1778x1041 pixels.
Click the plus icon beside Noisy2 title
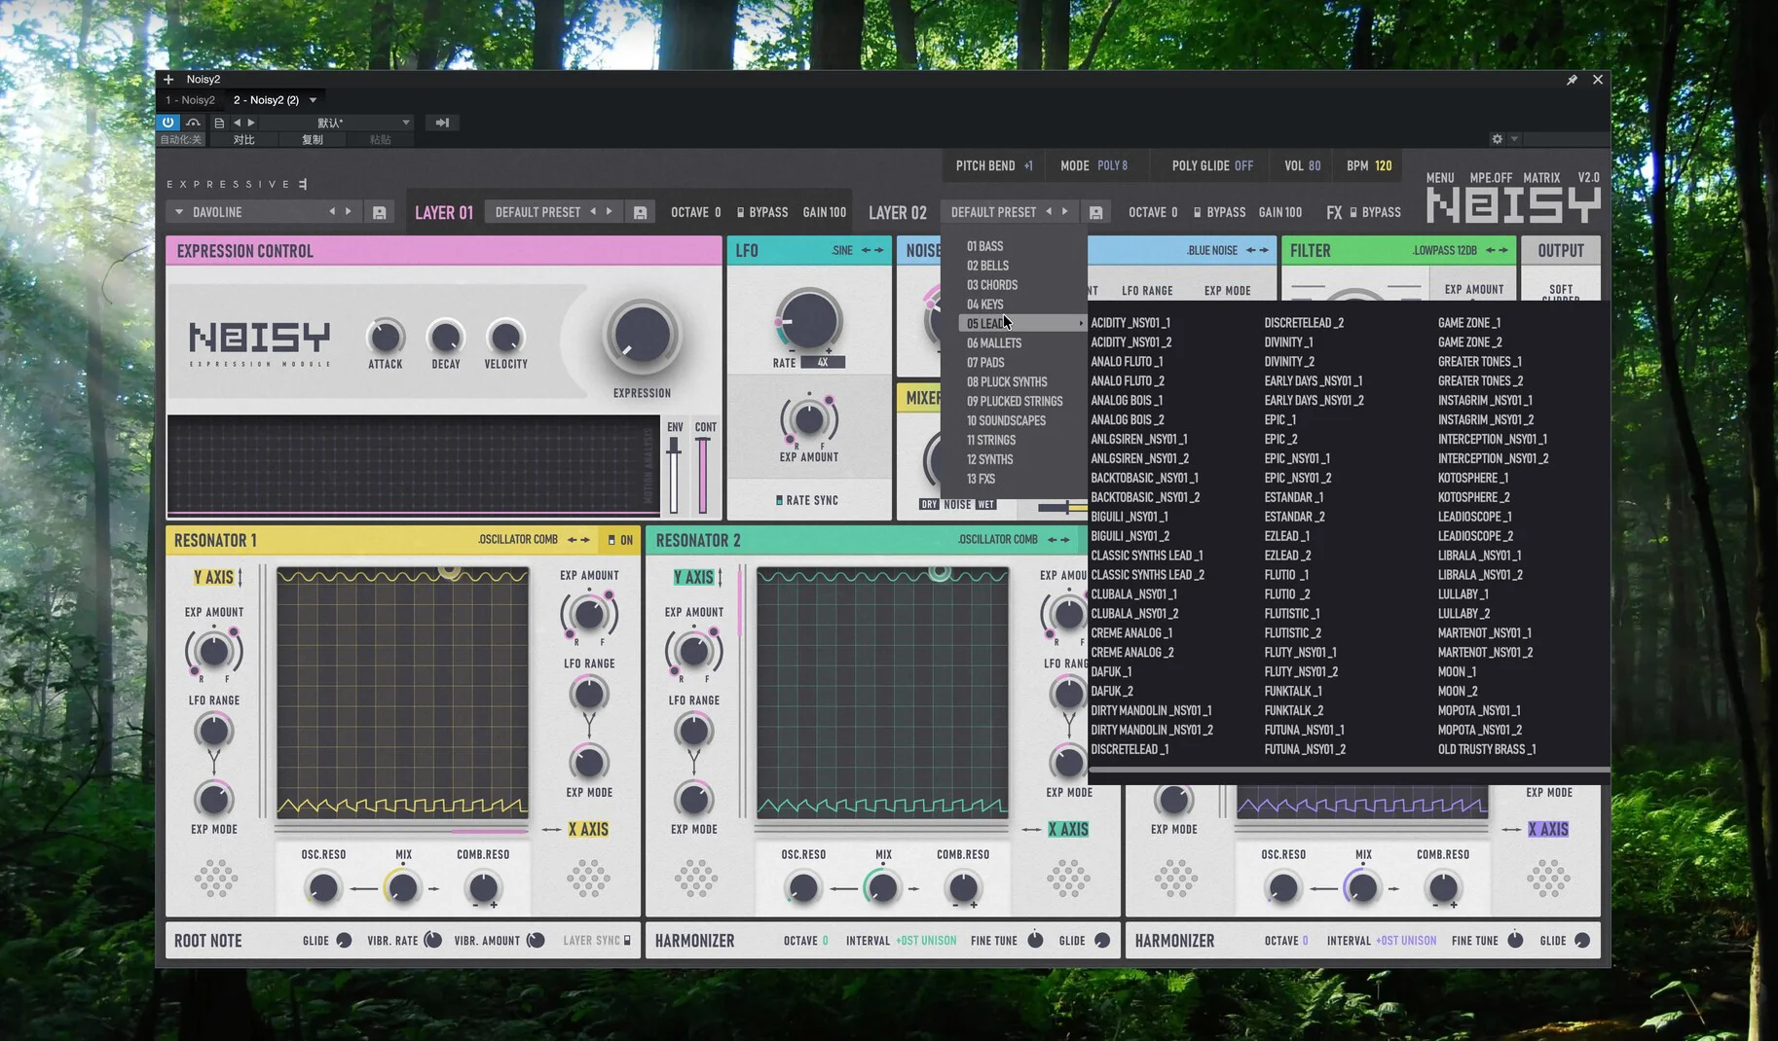pyautogui.click(x=168, y=80)
